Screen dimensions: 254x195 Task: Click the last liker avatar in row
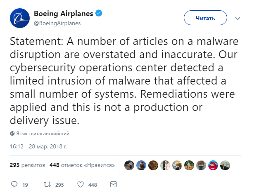coord(225,165)
